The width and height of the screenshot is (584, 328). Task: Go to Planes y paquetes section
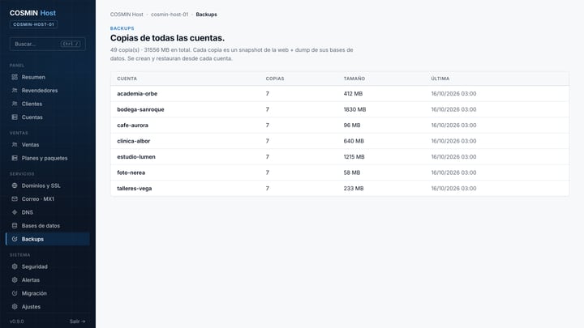coord(48,158)
